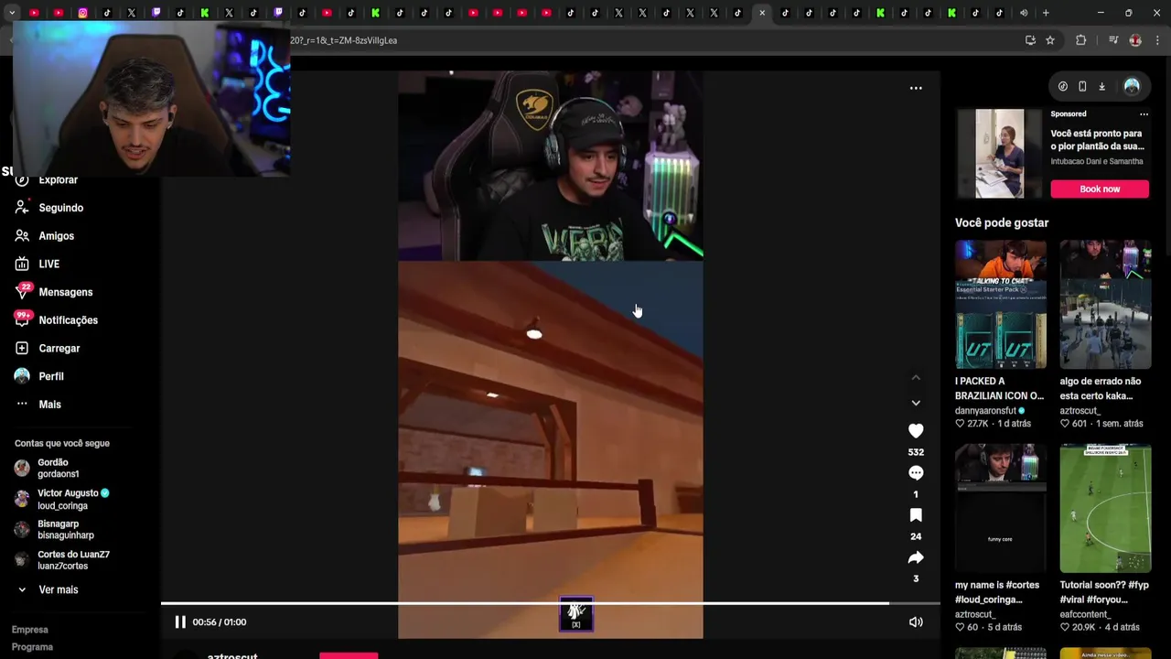Close the active browser tab

[762, 13]
